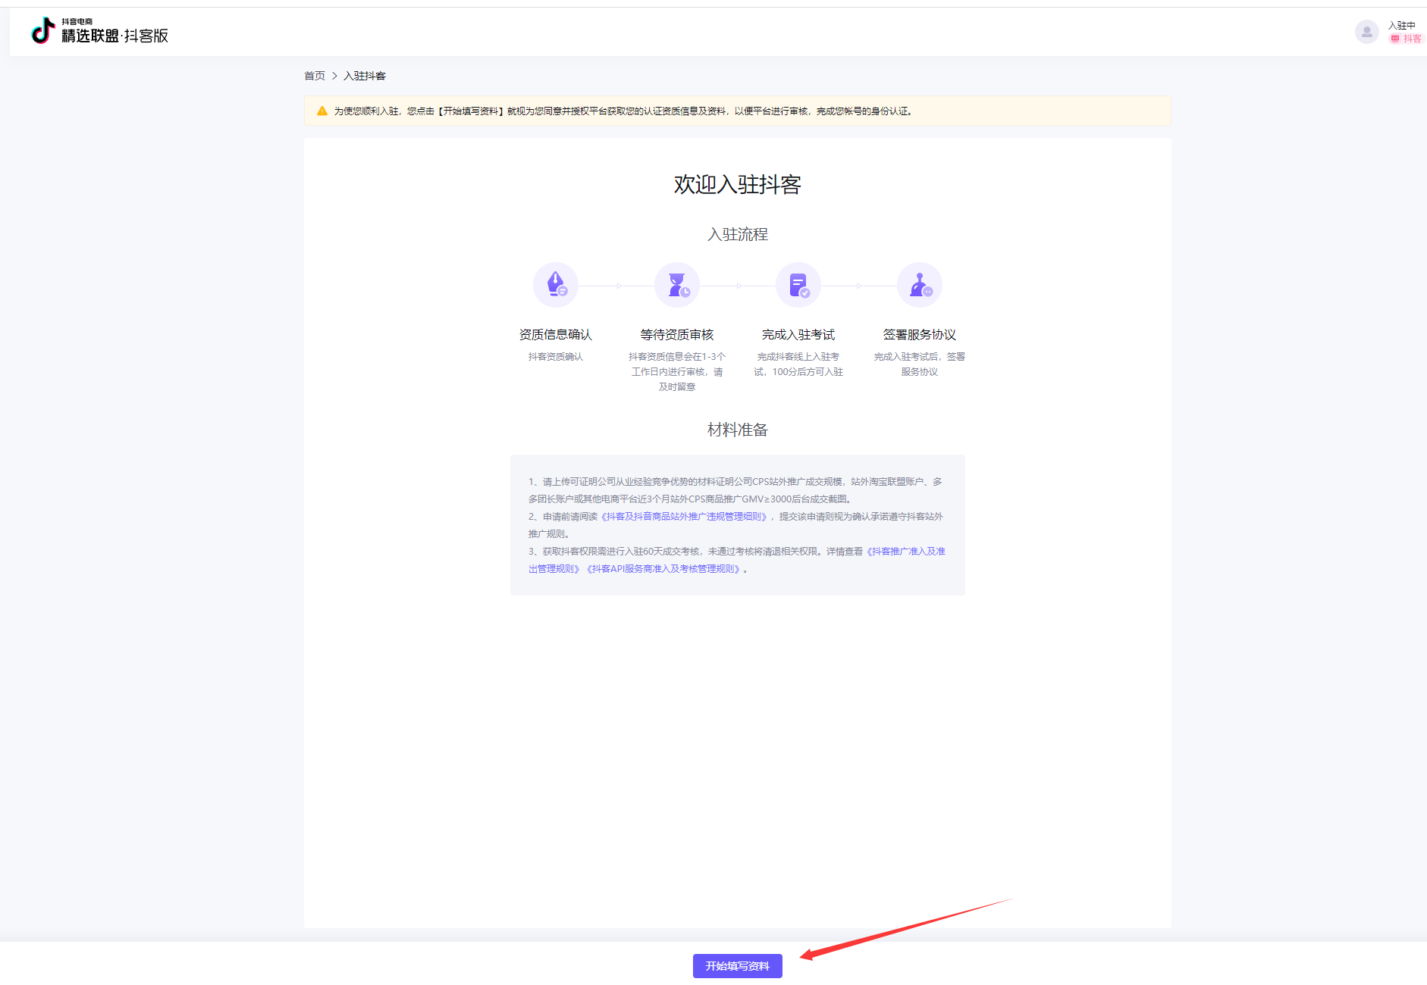Click the 材料准备 section heading
1427x985 pixels.
coord(738,430)
